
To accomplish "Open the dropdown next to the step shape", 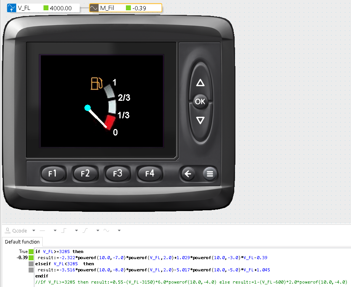I will click(76, 231).
